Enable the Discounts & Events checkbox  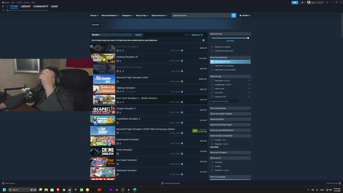pyautogui.click(x=212, y=47)
